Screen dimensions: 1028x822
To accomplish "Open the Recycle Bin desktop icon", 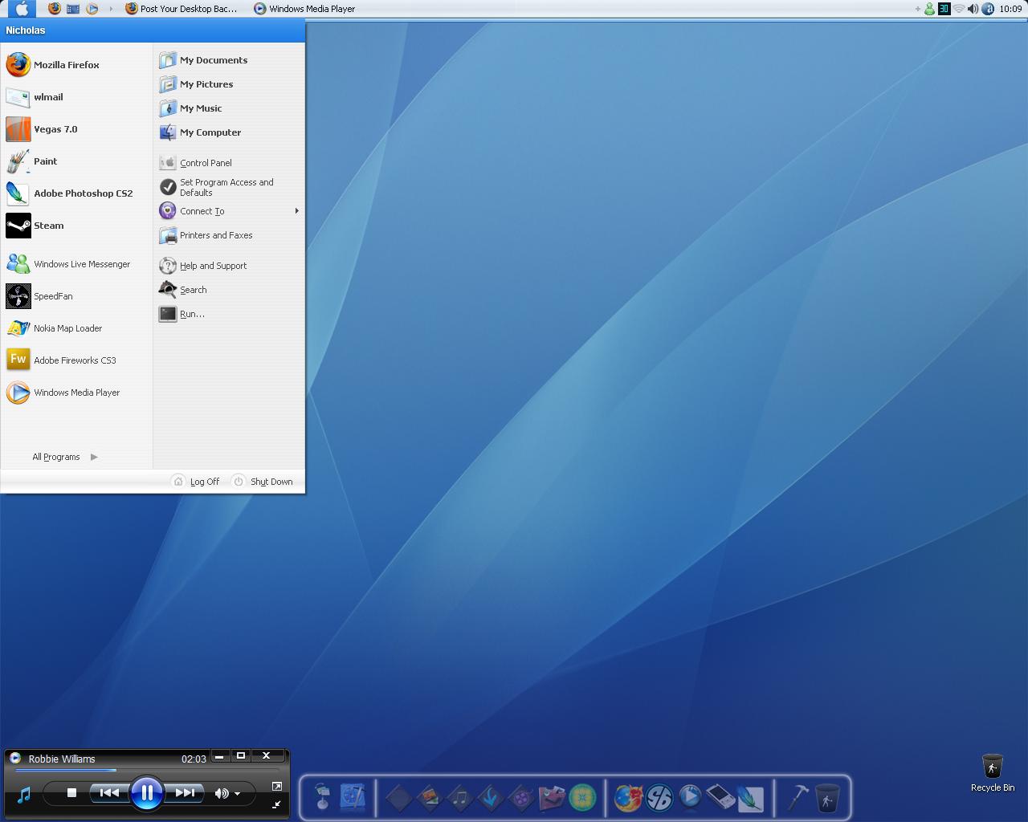I will [993, 773].
